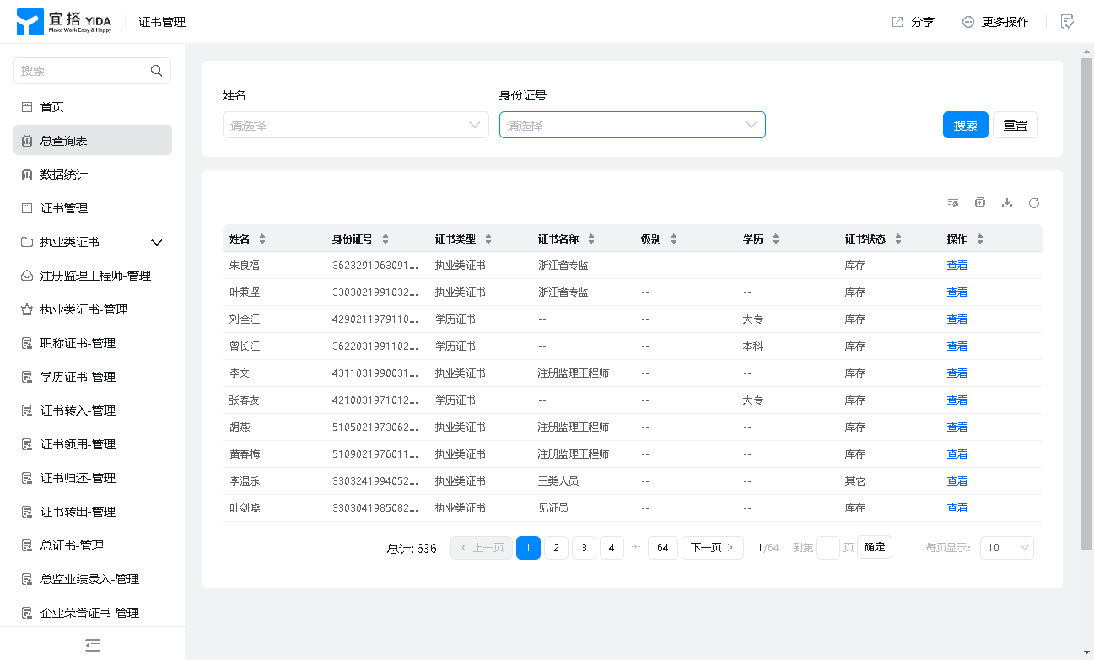Click the share icon in header
Screen dimensions: 1094x660
[x=897, y=22]
